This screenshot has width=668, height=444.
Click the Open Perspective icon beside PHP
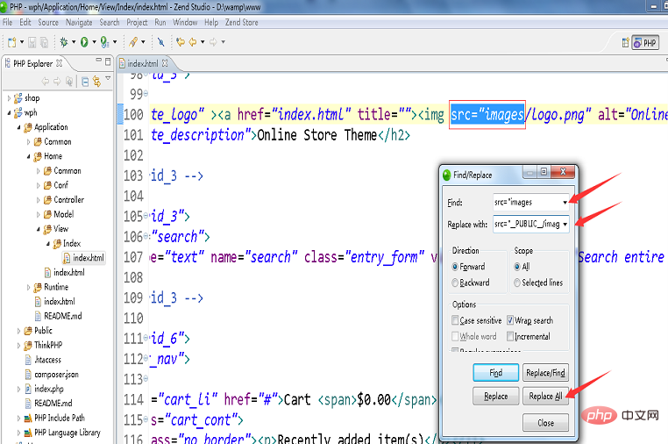[x=625, y=43]
